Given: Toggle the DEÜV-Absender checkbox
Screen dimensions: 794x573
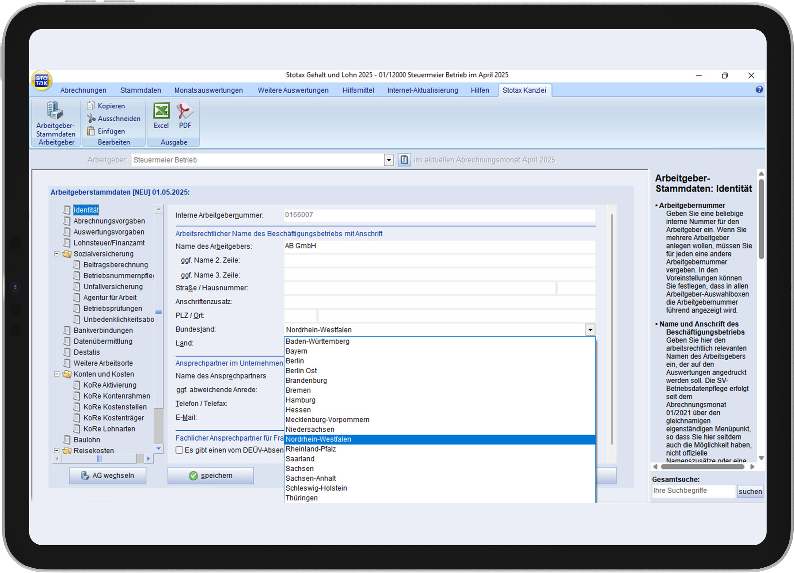Looking at the screenshot, I should (179, 450).
